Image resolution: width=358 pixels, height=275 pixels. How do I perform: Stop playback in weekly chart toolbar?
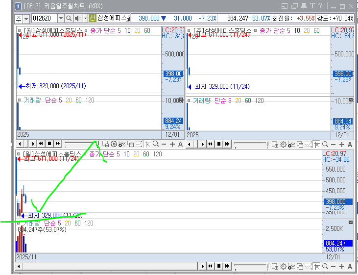pyautogui.click(x=219, y=144)
